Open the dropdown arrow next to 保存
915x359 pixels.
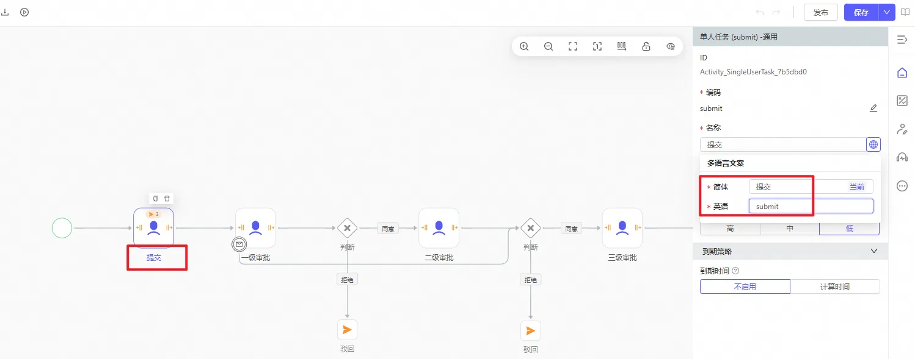click(x=887, y=12)
